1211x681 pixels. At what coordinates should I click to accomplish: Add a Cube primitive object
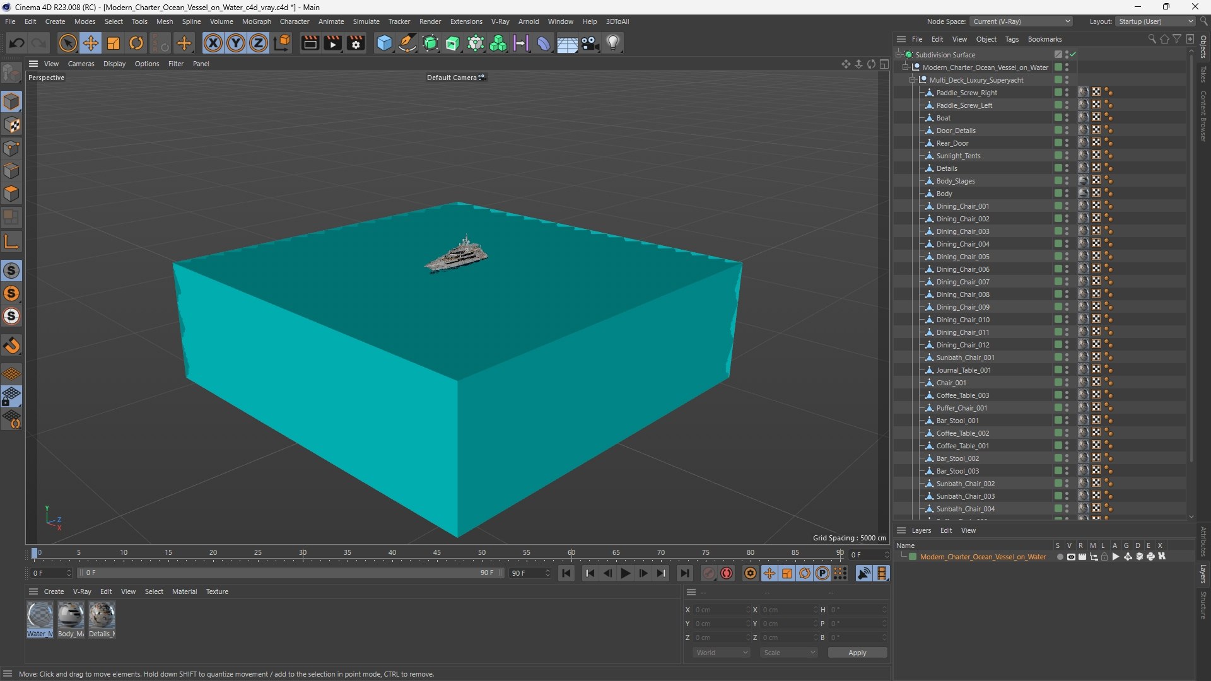384,43
